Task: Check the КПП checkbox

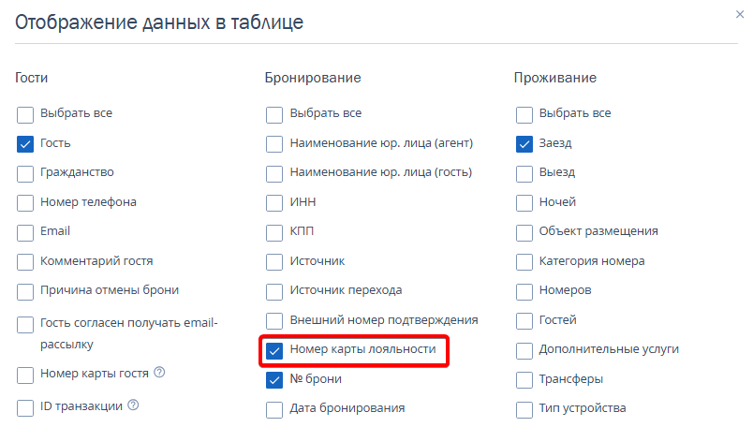Action: coord(274,231)
